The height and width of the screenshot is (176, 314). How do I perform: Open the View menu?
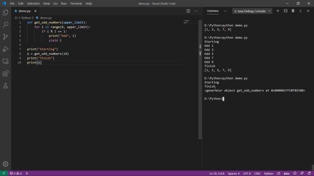pyautogui.click(x=47, y=3)
